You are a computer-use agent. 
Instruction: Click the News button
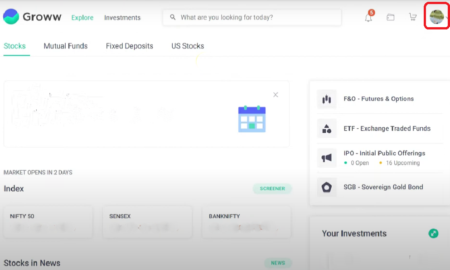(x=278, y=263)
